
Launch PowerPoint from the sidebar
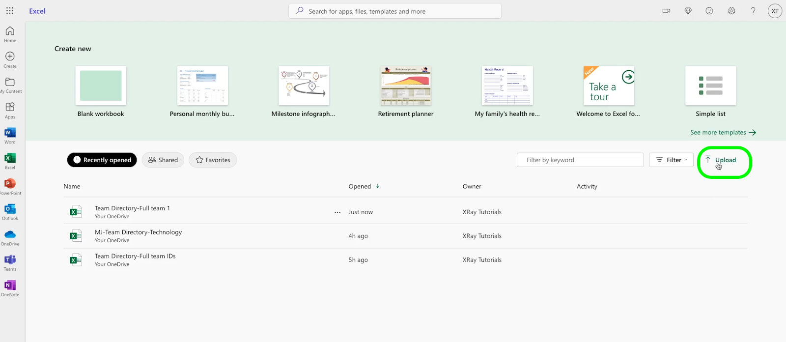10,187
